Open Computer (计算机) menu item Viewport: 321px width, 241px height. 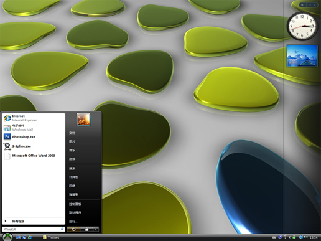click(73, 177)
